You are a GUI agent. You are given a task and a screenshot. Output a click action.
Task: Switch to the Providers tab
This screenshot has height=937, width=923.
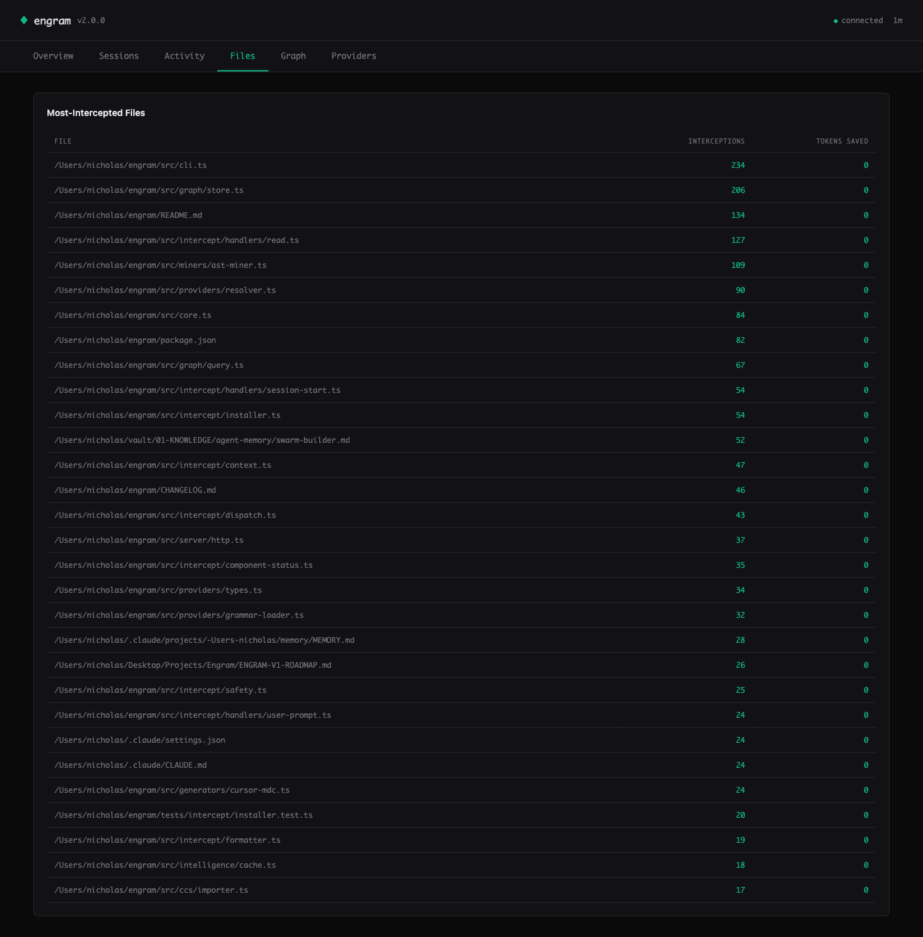[353, 56]
